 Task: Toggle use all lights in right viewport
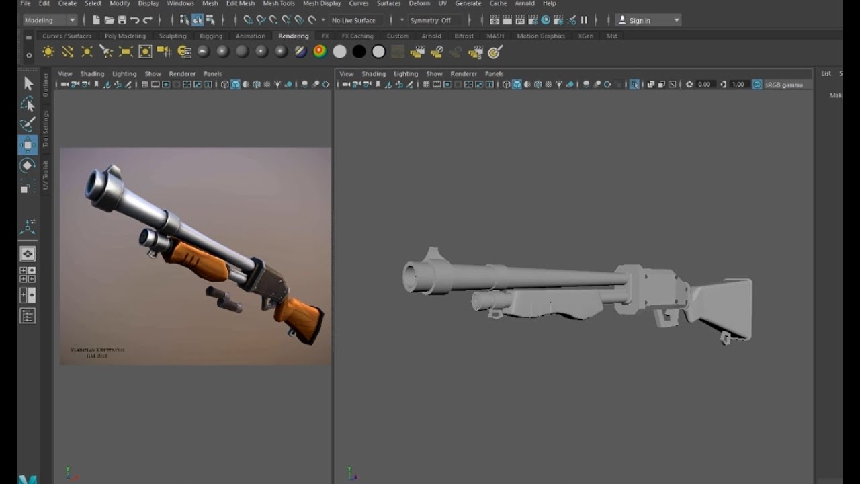[x=558, y=85]
